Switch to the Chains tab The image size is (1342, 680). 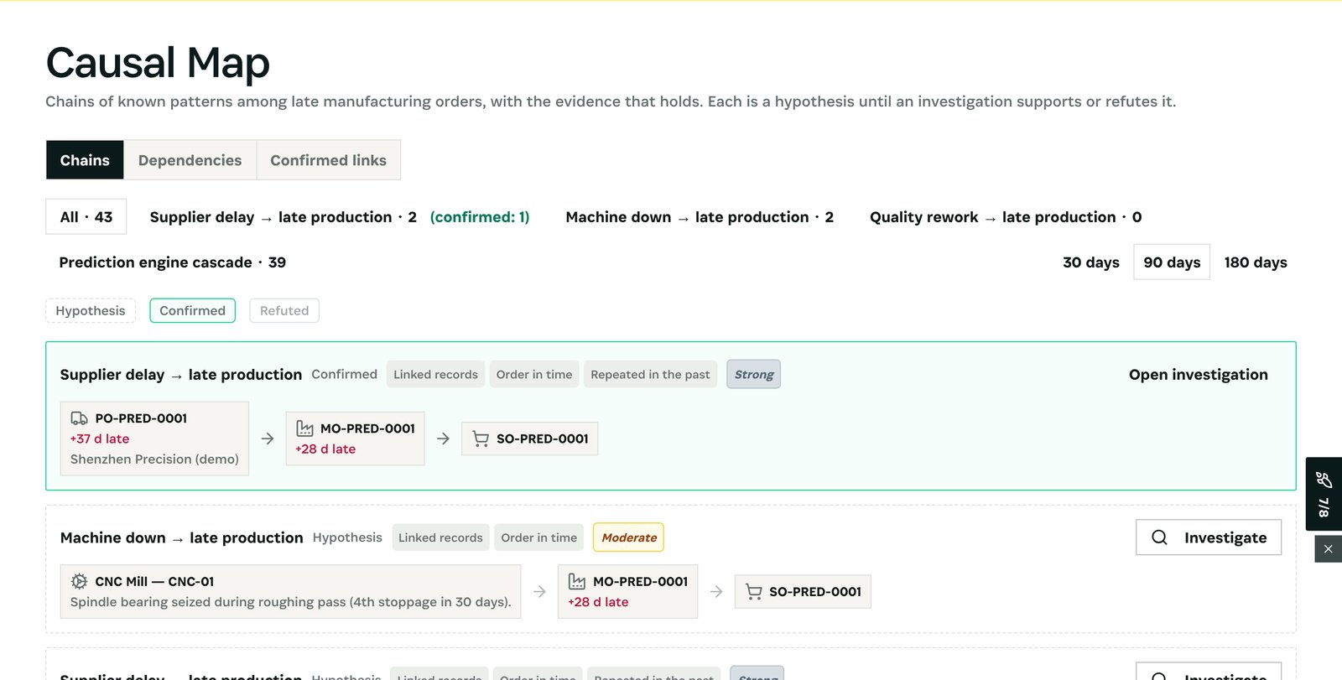click(85, 160)
